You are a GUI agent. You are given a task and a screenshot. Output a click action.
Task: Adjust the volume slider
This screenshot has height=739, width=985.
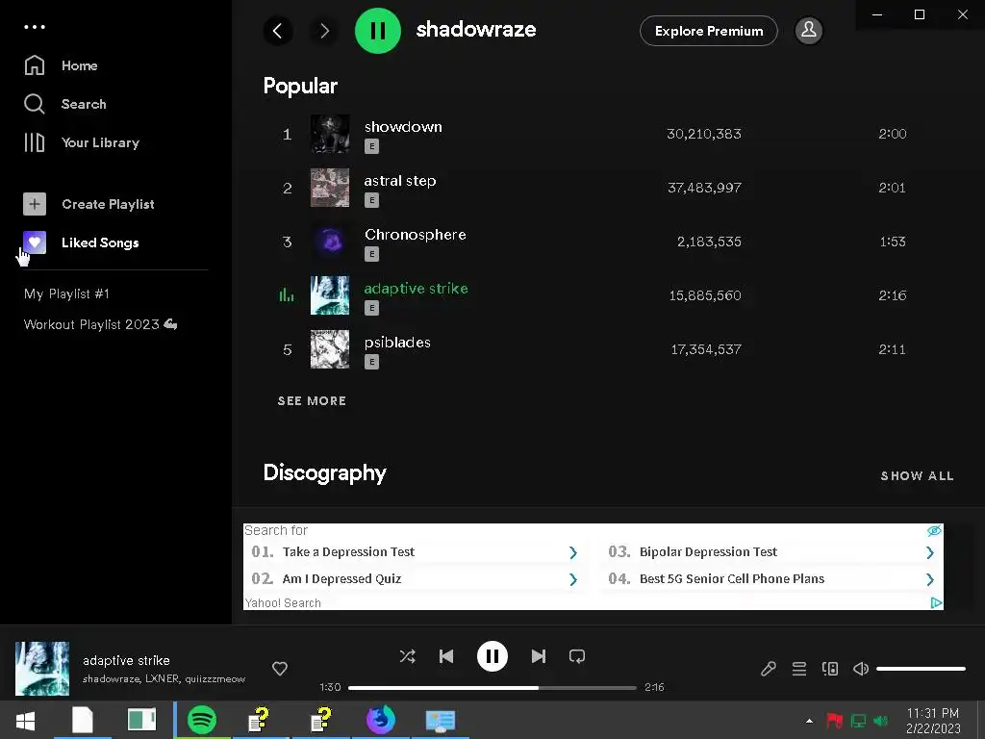[921, 669]
